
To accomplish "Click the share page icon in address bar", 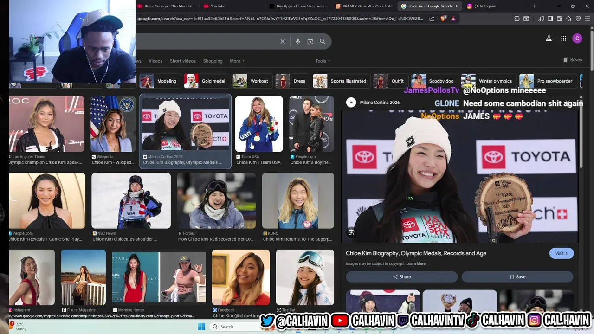I will pos(432,19).
